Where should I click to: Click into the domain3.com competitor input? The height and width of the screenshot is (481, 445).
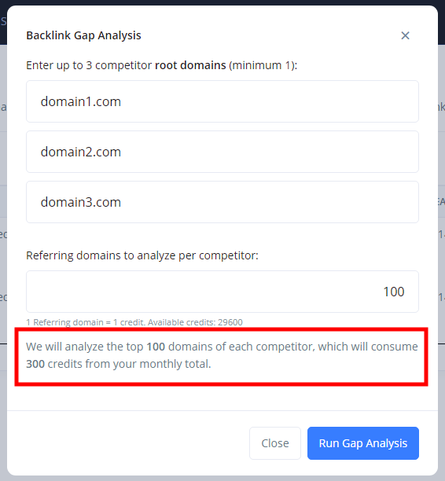(222, 202)
